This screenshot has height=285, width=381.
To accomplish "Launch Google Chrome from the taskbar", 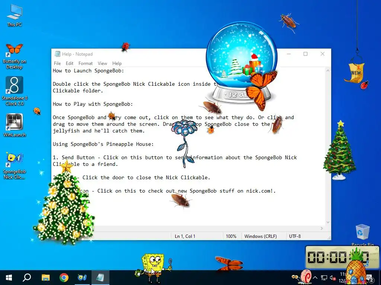I will point(64,278).
